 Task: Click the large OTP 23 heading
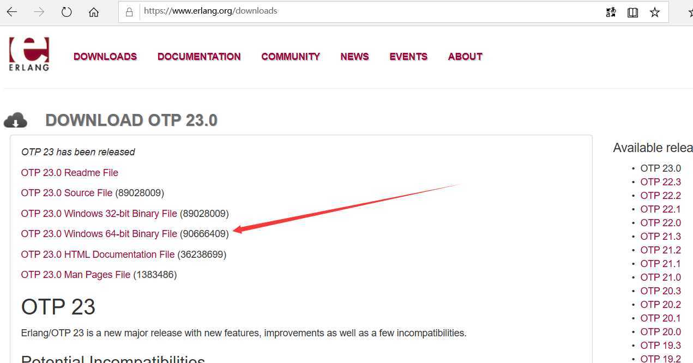pos(58,307)
